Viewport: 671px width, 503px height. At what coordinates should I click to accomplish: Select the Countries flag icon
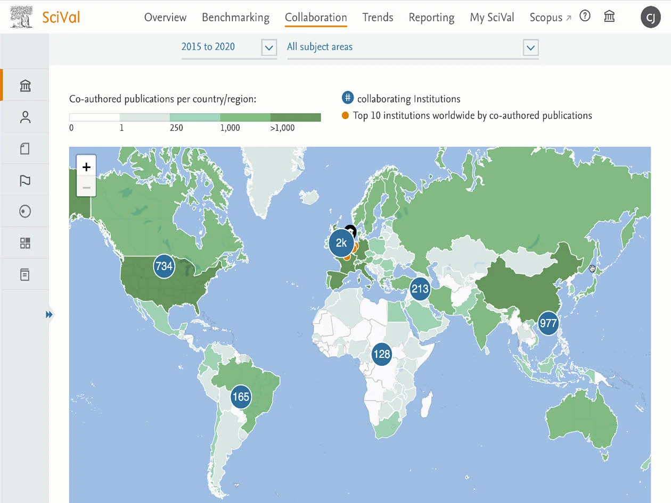click(x=25, y=180)
